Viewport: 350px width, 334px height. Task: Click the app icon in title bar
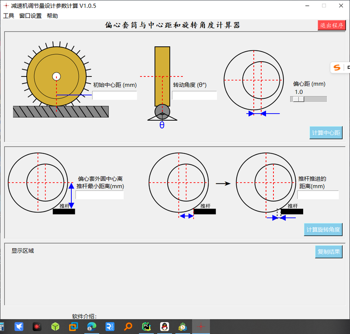pyautogui.click(x=6, y=6)
